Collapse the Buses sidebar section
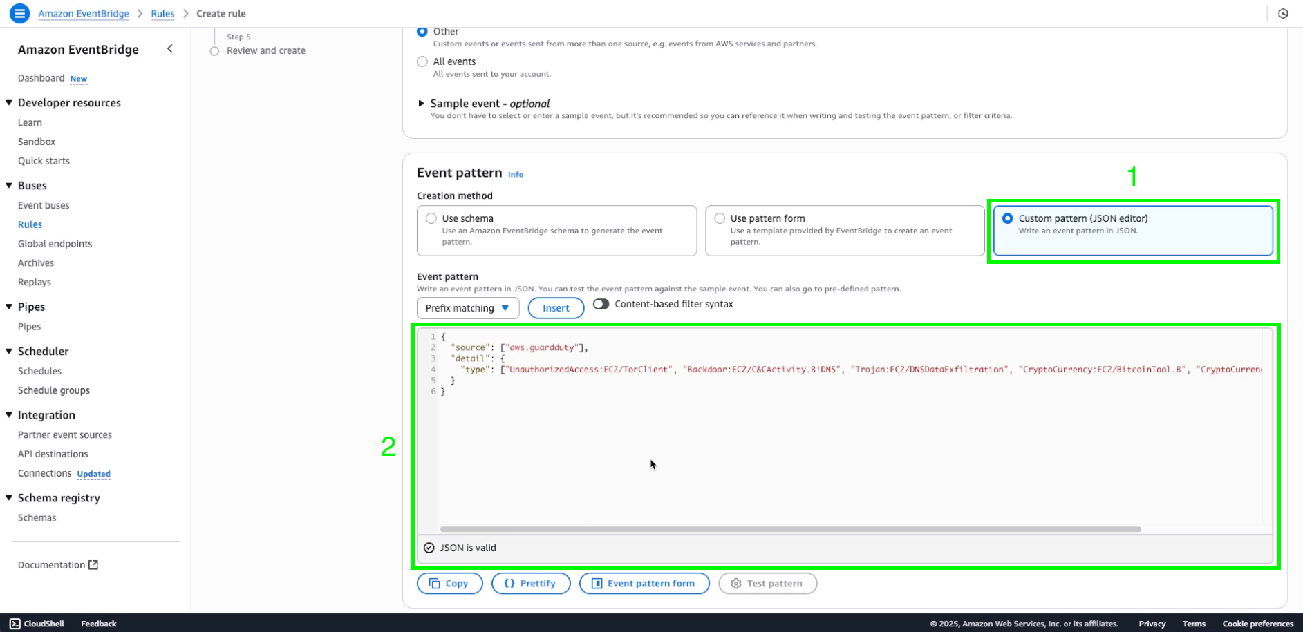 (x=9, y=185)
